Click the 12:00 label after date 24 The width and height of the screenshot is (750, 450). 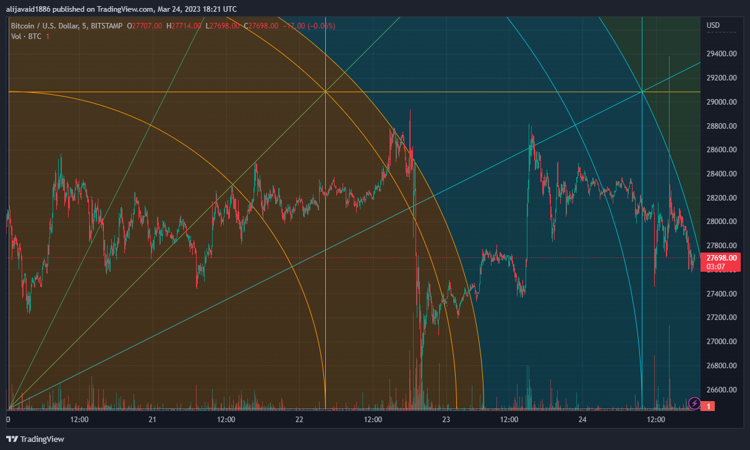coord(655,420)
